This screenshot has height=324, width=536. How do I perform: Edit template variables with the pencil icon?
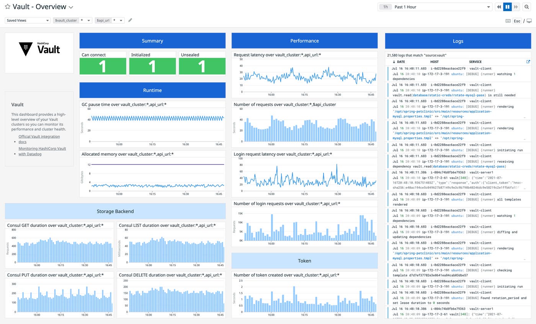(x=130, y=20)
